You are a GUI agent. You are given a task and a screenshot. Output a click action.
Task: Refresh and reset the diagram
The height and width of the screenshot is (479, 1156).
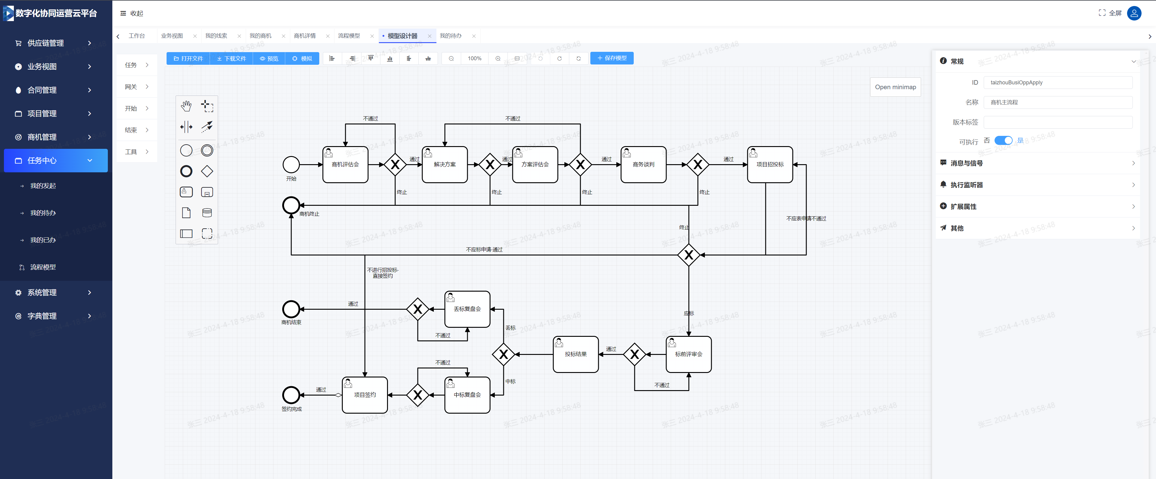point(578,58)
